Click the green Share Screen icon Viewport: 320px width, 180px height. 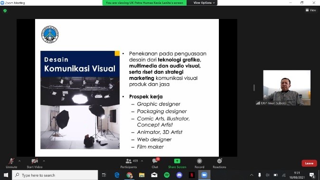pos(177,161)
